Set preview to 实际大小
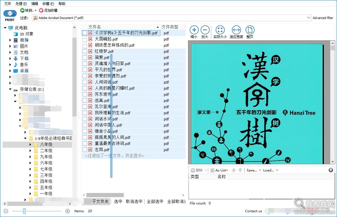The height and width of the screenshot is (217, 337). tap(220, 30)
